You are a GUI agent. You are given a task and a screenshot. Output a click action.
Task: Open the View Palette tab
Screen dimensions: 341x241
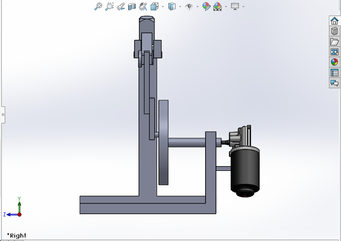(x=335, y=52)
